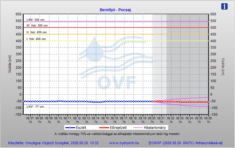The width and height of the screenshot is (235, 148).
Task: Select the first observed data point marker
Action: [x=23, y=101]
